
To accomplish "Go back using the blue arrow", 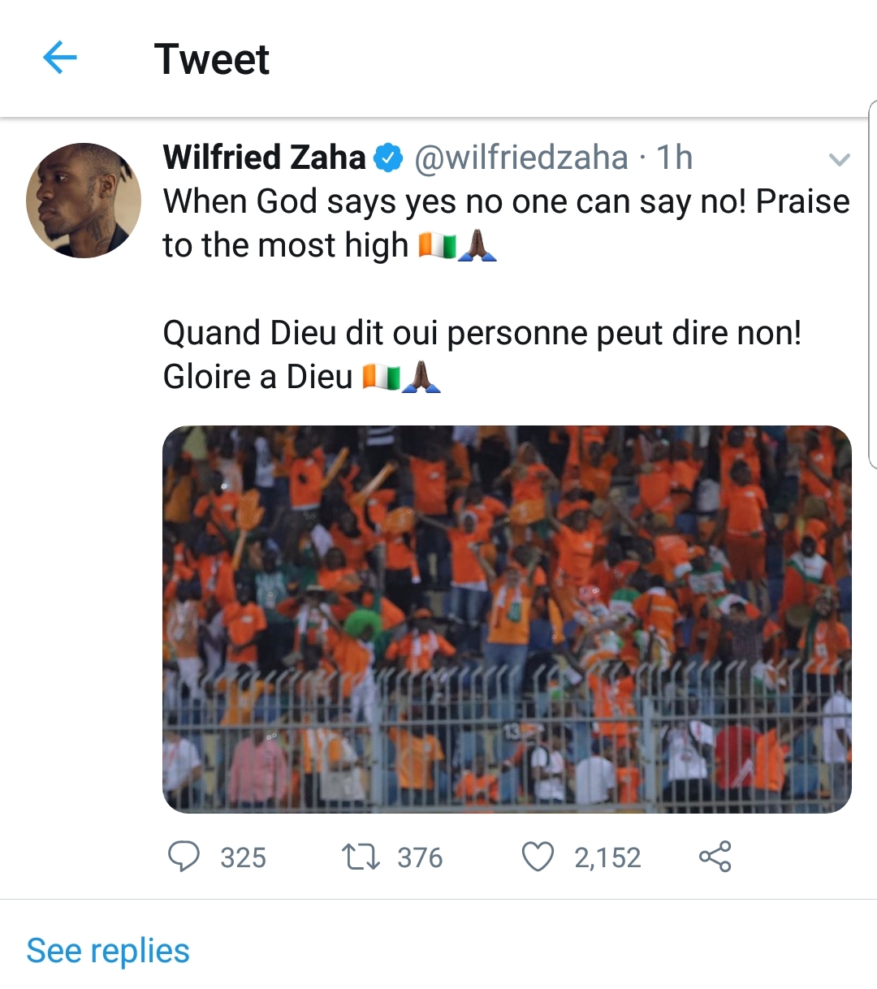I will [59, 58].
